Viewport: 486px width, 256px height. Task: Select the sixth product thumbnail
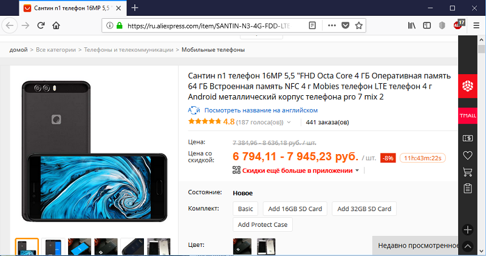point(159,247)
